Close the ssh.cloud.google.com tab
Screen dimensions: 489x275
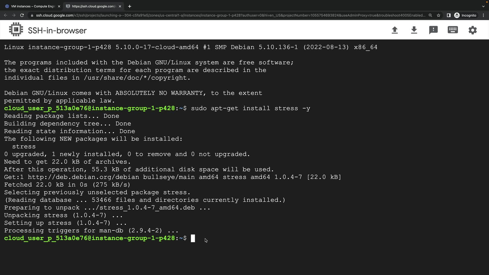(x=120, y=6)
